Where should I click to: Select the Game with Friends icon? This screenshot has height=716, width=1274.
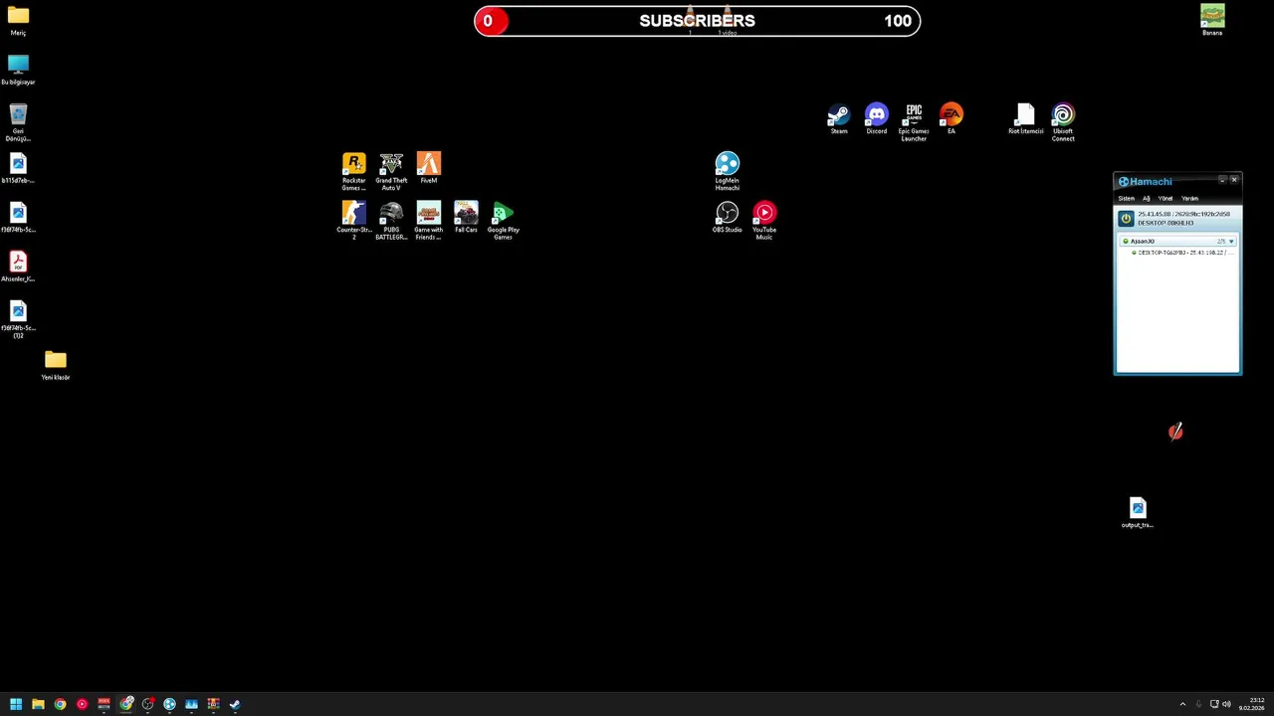click(x=429, y=220)
